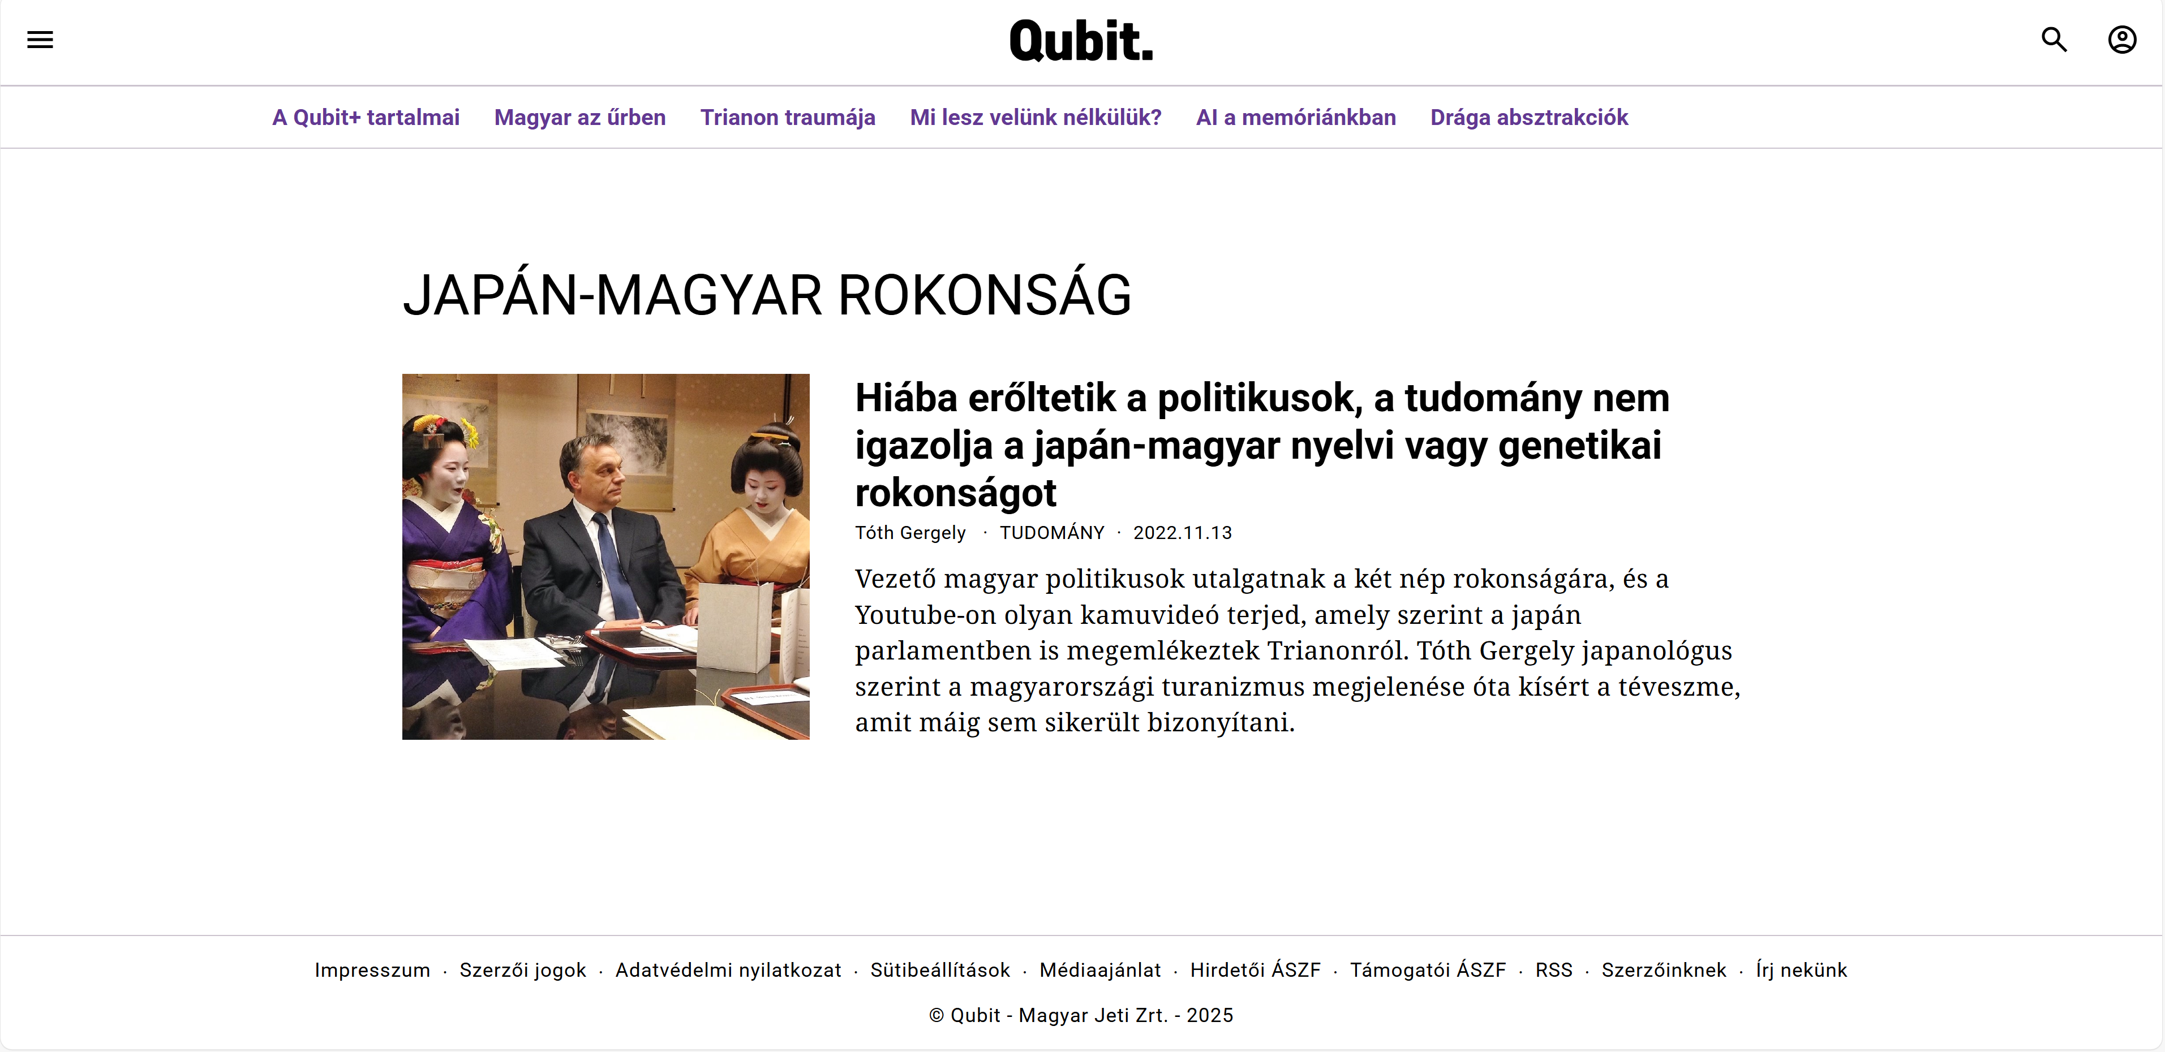Open the user account icon
2165x1052 pixels.
(x=2121, y=40)
